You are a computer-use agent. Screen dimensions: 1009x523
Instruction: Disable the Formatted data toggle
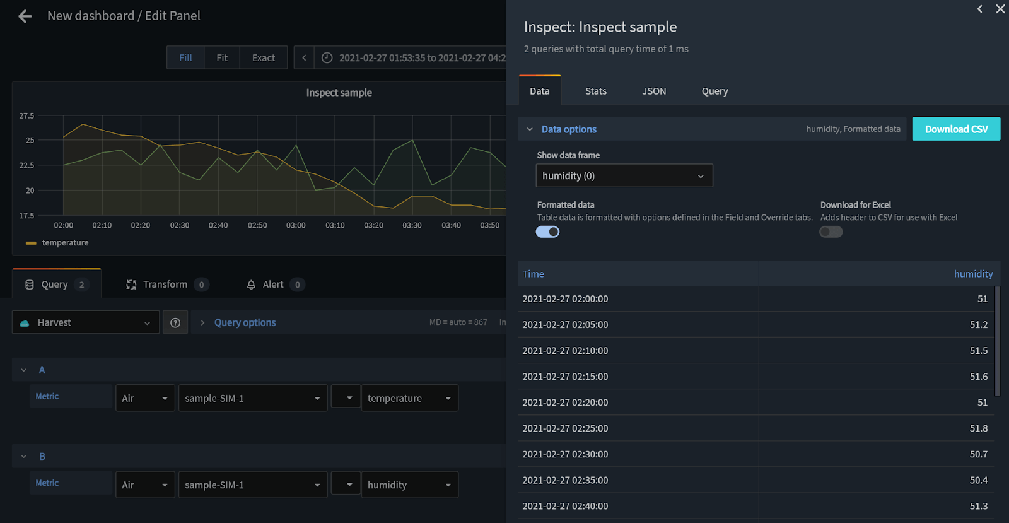(547, 232)
